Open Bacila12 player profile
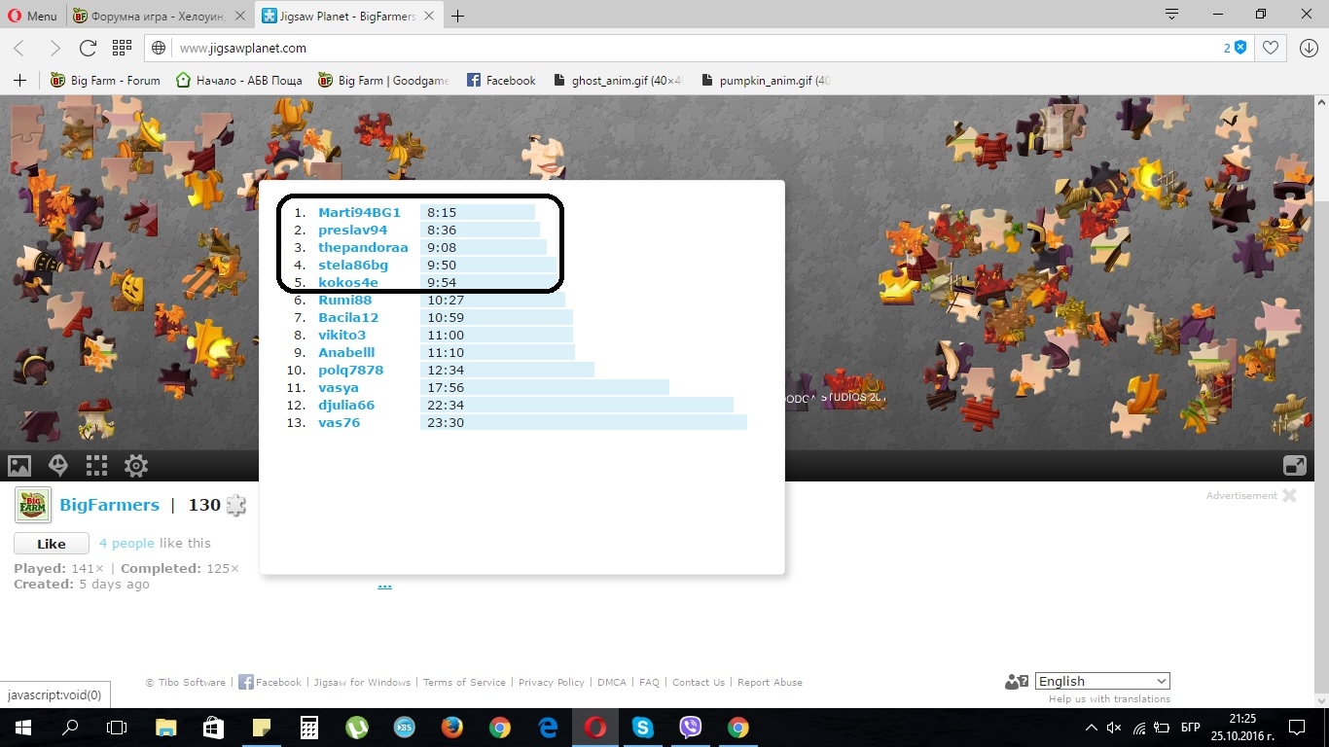The height and width of the screenshot is (747, 1329). pos(348,317)
